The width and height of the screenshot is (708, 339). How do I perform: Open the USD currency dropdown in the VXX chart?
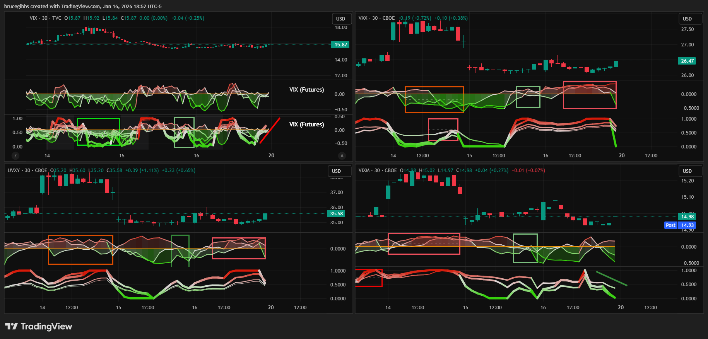point(687,19)
